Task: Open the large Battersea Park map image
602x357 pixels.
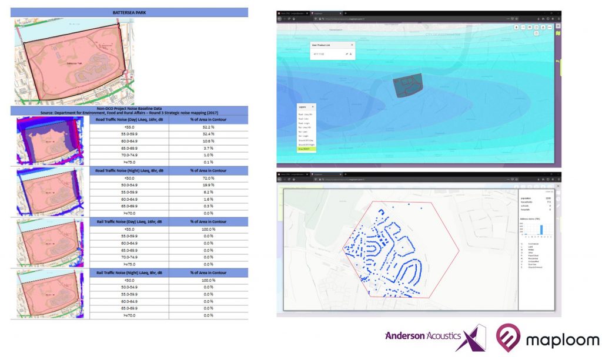Action: (75, 61)
